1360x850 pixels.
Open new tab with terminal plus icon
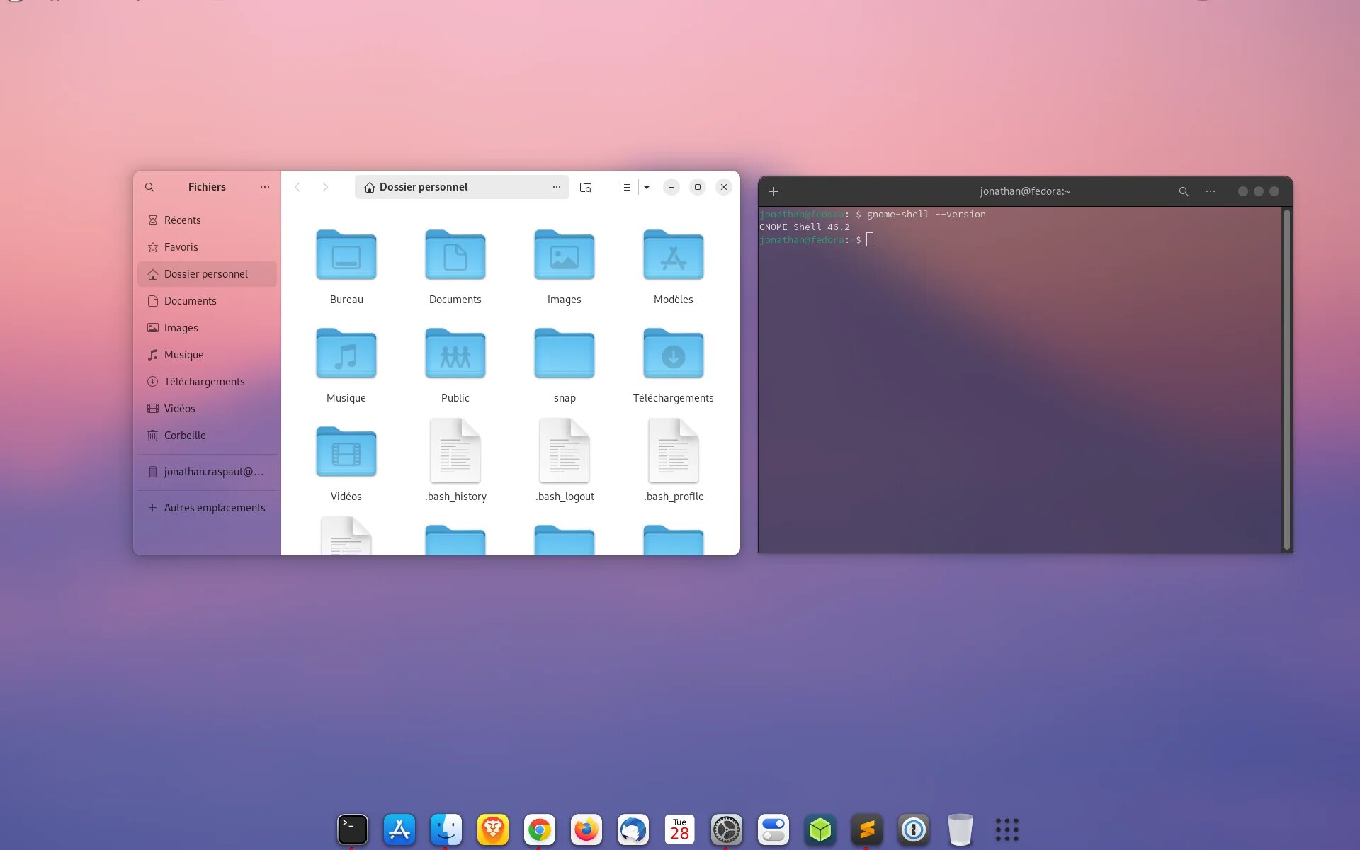point(773,191)
